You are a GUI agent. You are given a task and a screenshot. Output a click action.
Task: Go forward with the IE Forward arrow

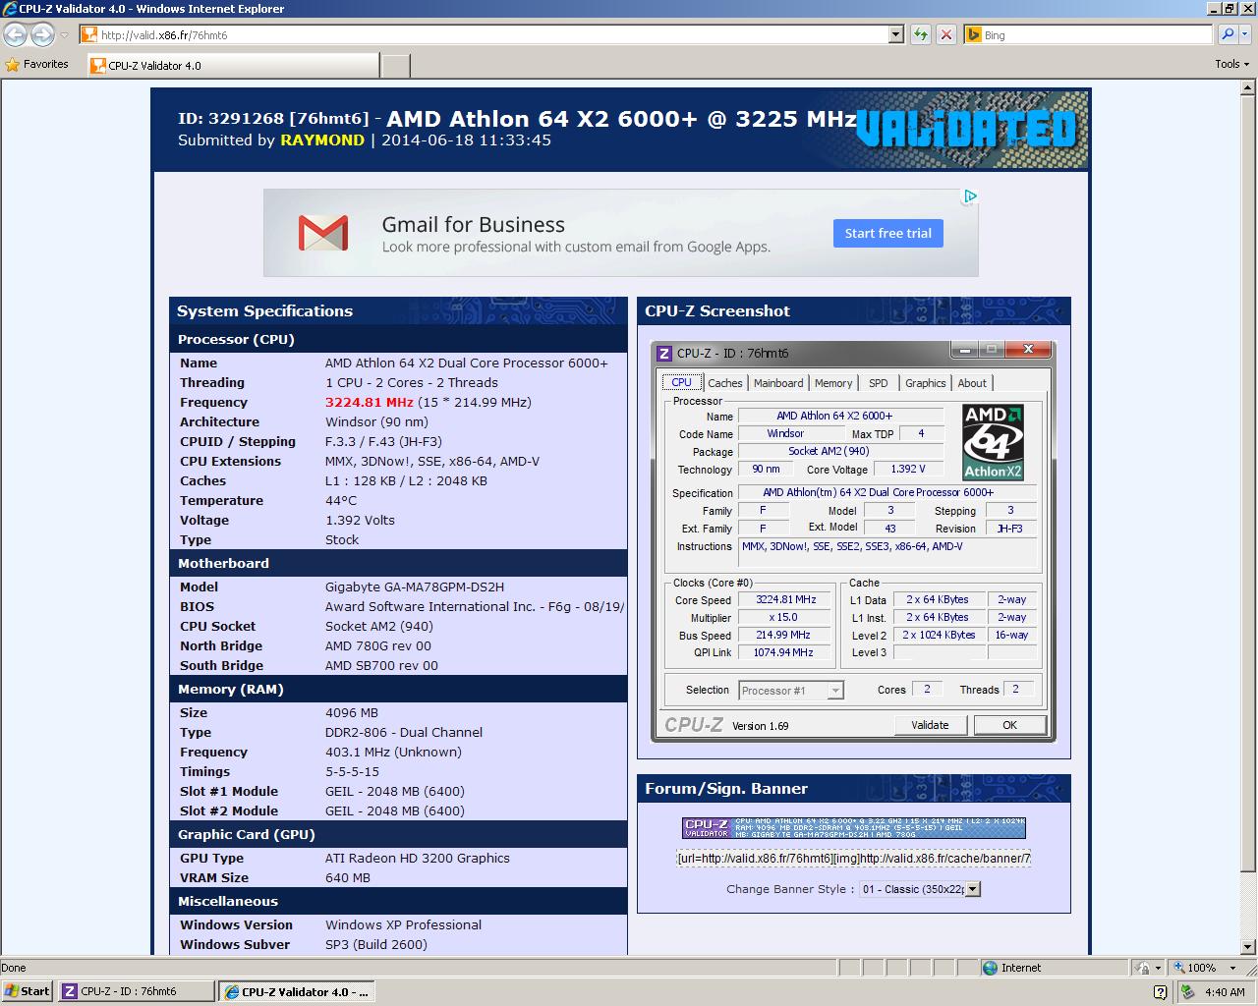tap(42, 34)
